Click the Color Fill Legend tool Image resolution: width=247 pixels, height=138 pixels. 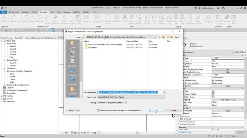tap(218, 20)
